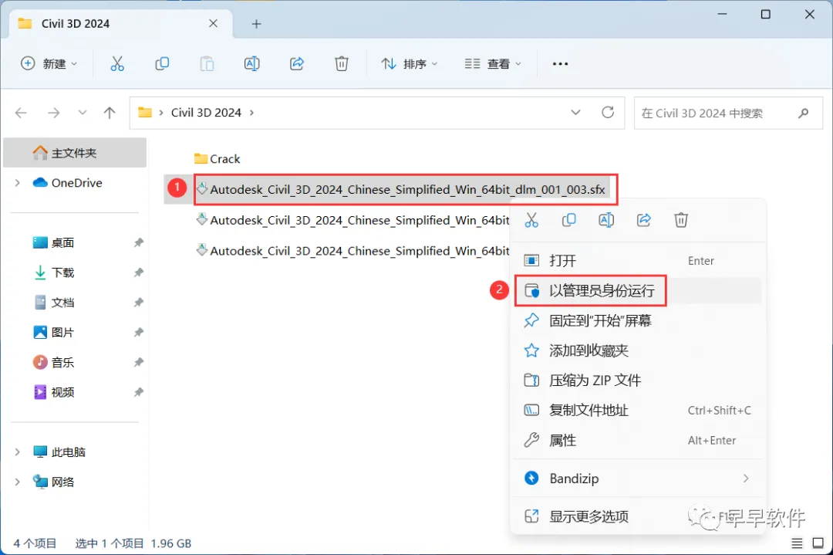Expand the OneDrive tree node

(18, 183)
